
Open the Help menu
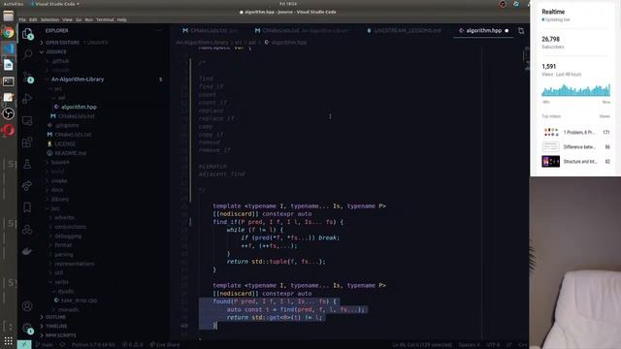(121, 19)
